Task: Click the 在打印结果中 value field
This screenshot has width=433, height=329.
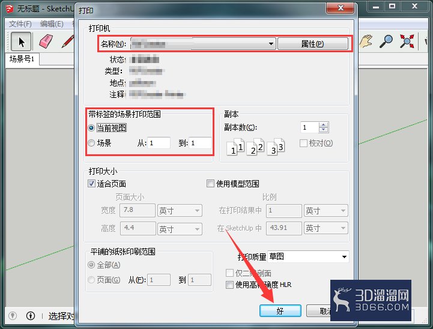Action: point(284,211)
